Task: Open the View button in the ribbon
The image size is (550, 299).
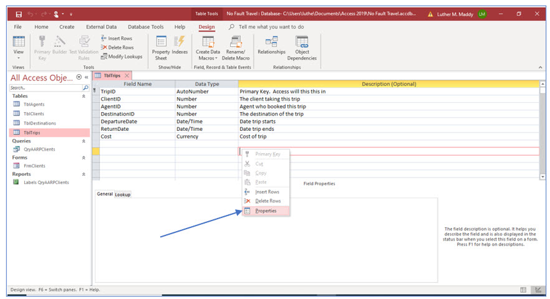Action: tap(19, 48)
